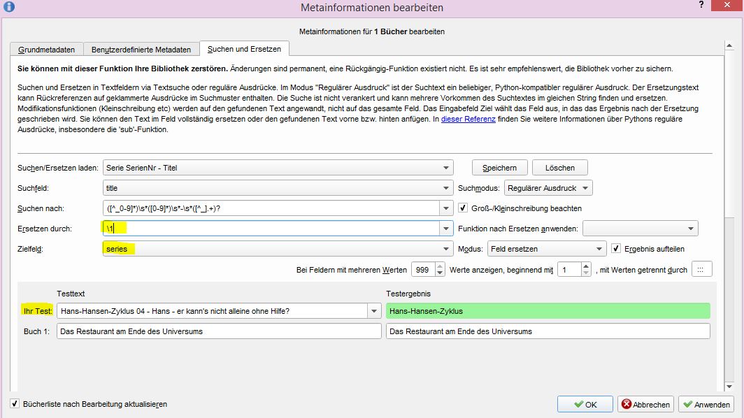Screen dimensions: 744x418
Task: Follow the dieser Referenz link
Action: point(468,120)
